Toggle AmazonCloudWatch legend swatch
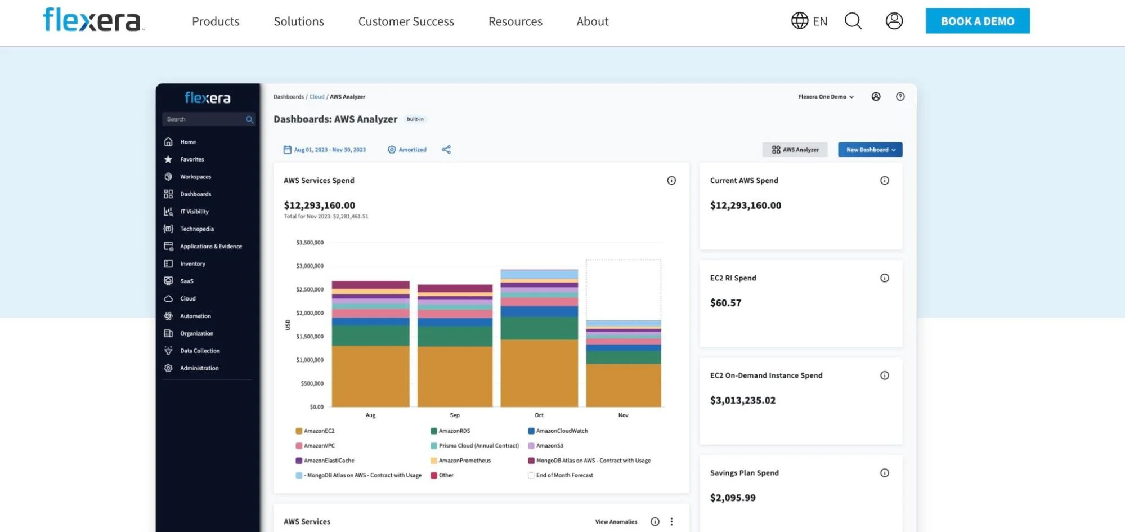The height and width of the screenshot is (532, 1125). 531,431
